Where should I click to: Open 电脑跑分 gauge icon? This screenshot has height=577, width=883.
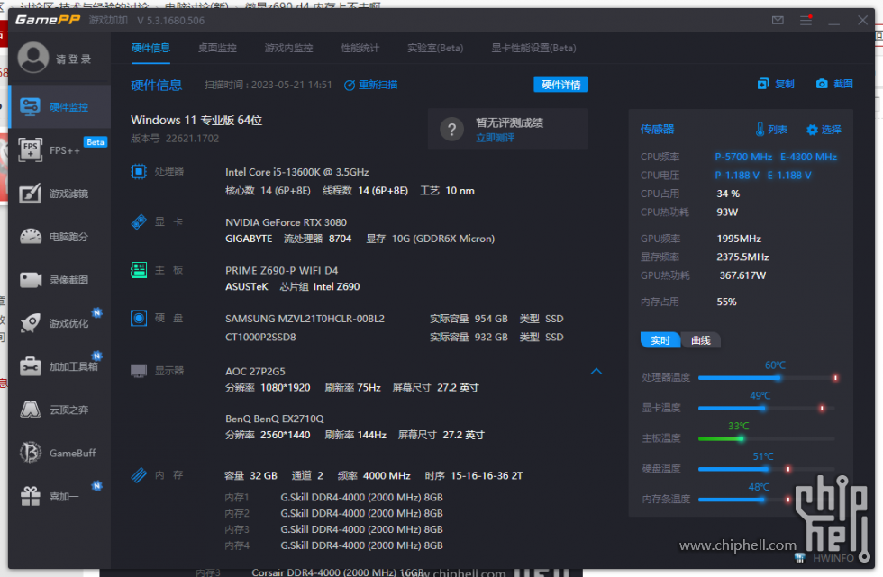tap(31, 237)
